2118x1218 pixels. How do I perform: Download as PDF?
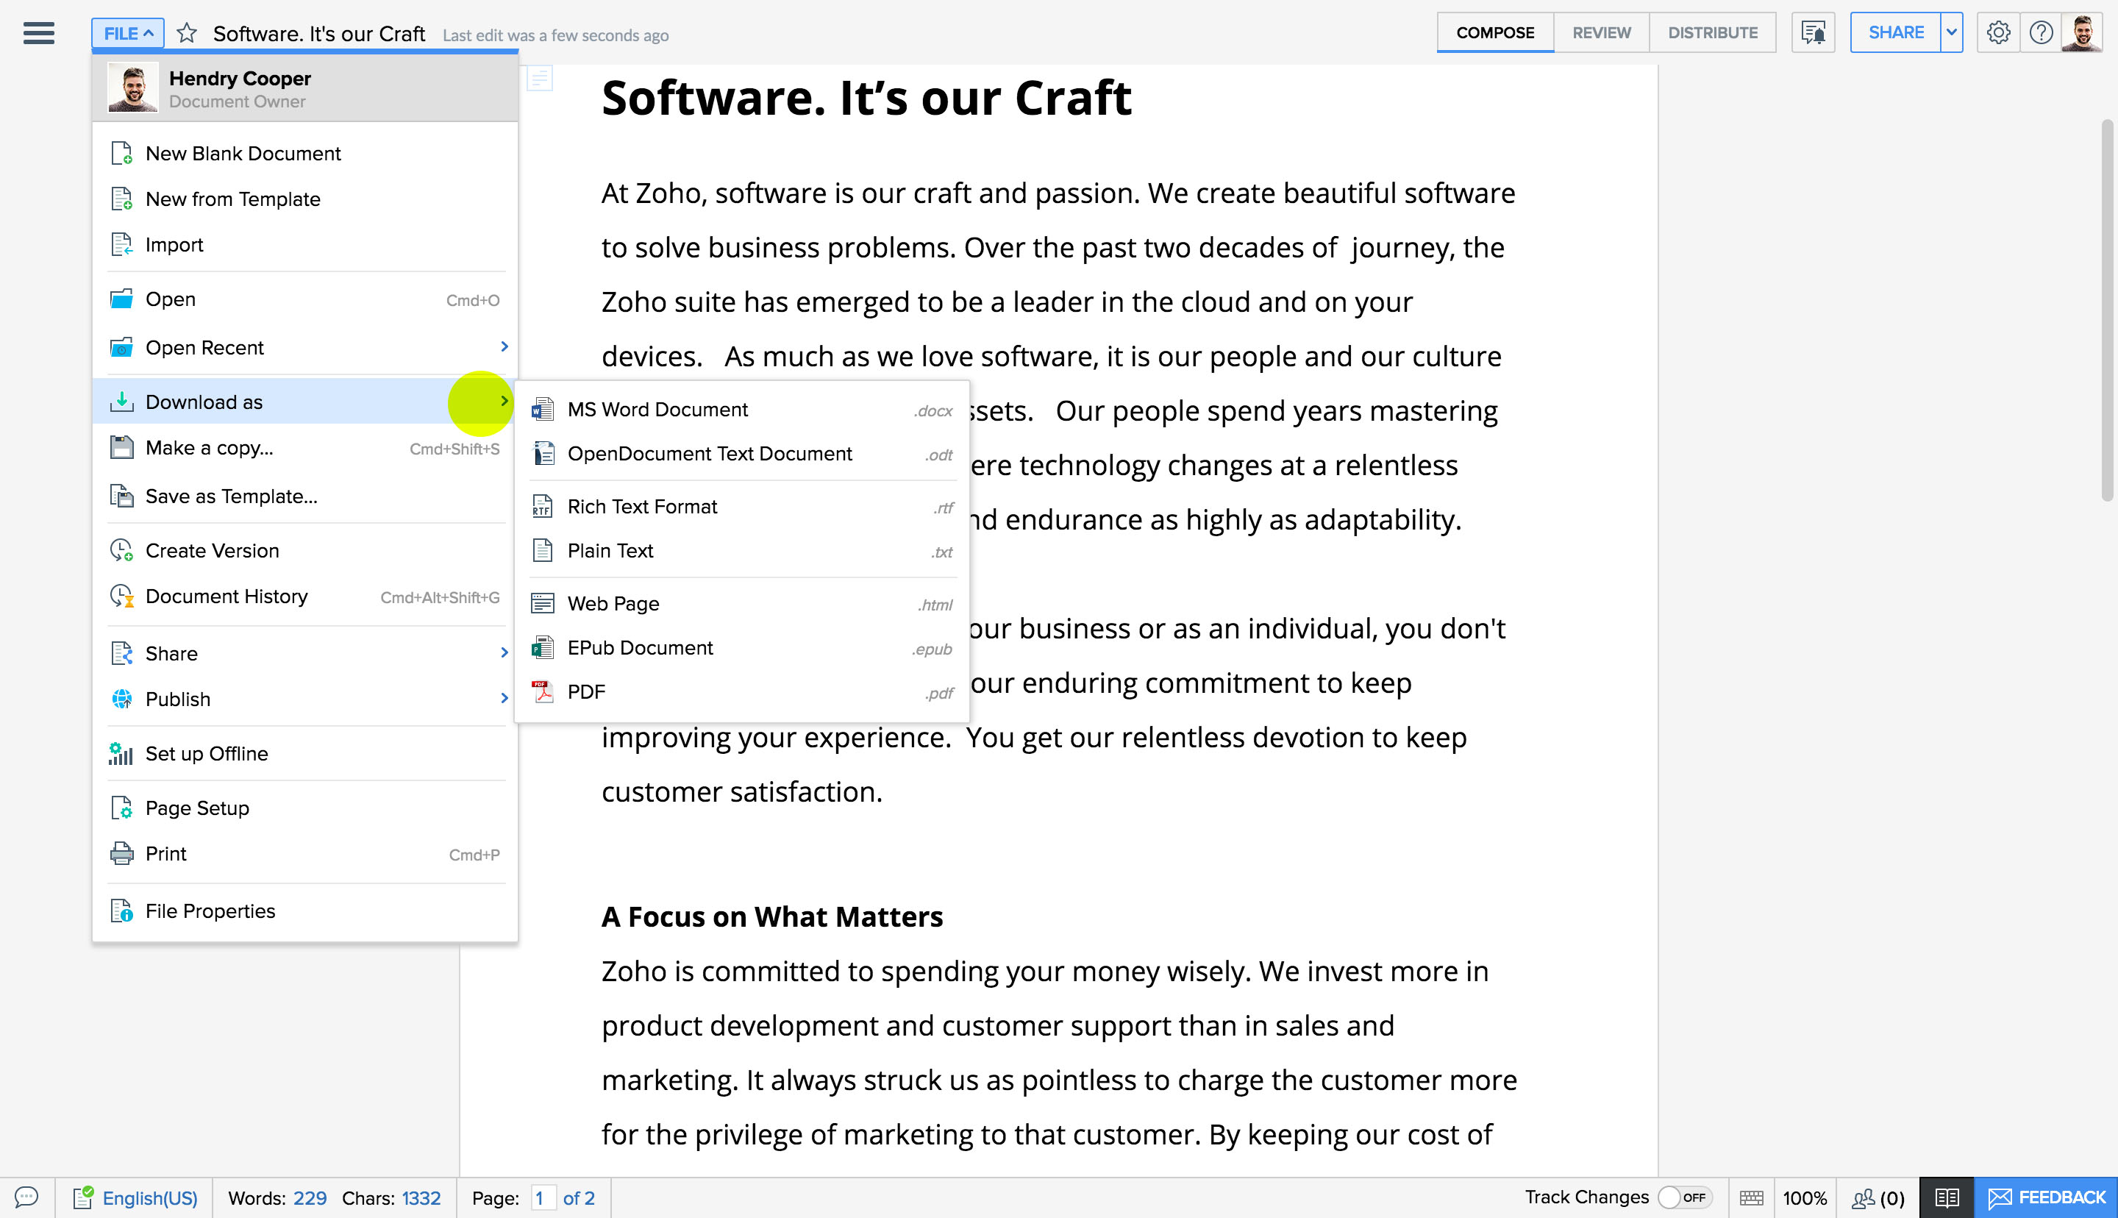(585, 692)
